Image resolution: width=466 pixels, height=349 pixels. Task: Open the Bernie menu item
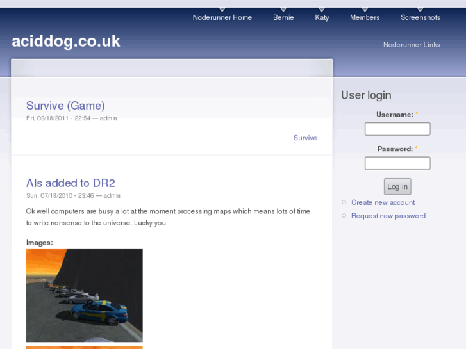click(x=283, y=17)
